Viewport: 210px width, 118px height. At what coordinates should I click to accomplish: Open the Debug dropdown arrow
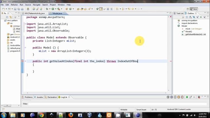click(x=50, y=9)
